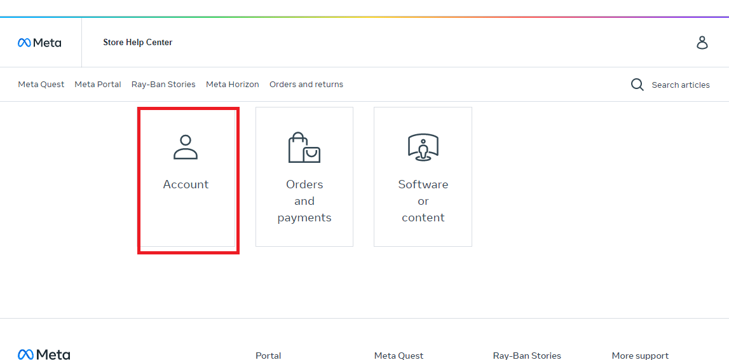Open the Store Help Center home link
This screenshot has height=360, width=729.
click(137, 43)
